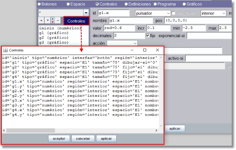236x150 pixels.
Task: Maximize the Controles popup window
Action: point(144,50)
